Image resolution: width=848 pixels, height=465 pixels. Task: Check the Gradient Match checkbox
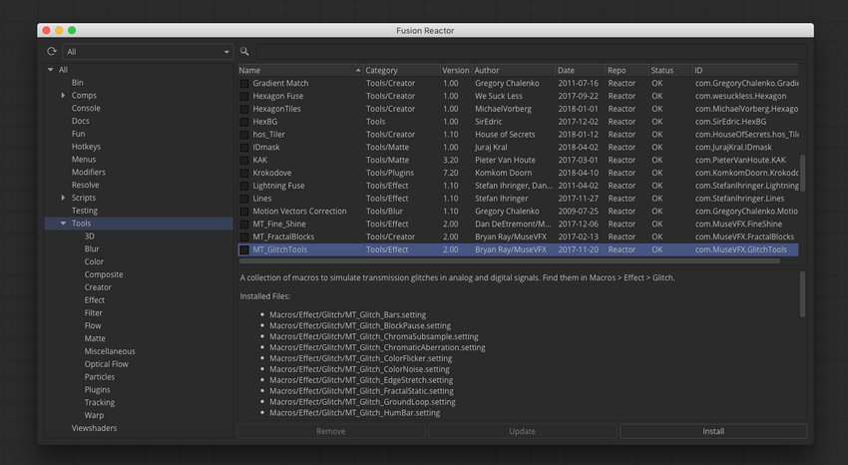244,83
